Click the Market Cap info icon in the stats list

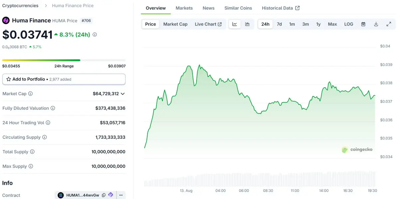[x=31, y=94]
